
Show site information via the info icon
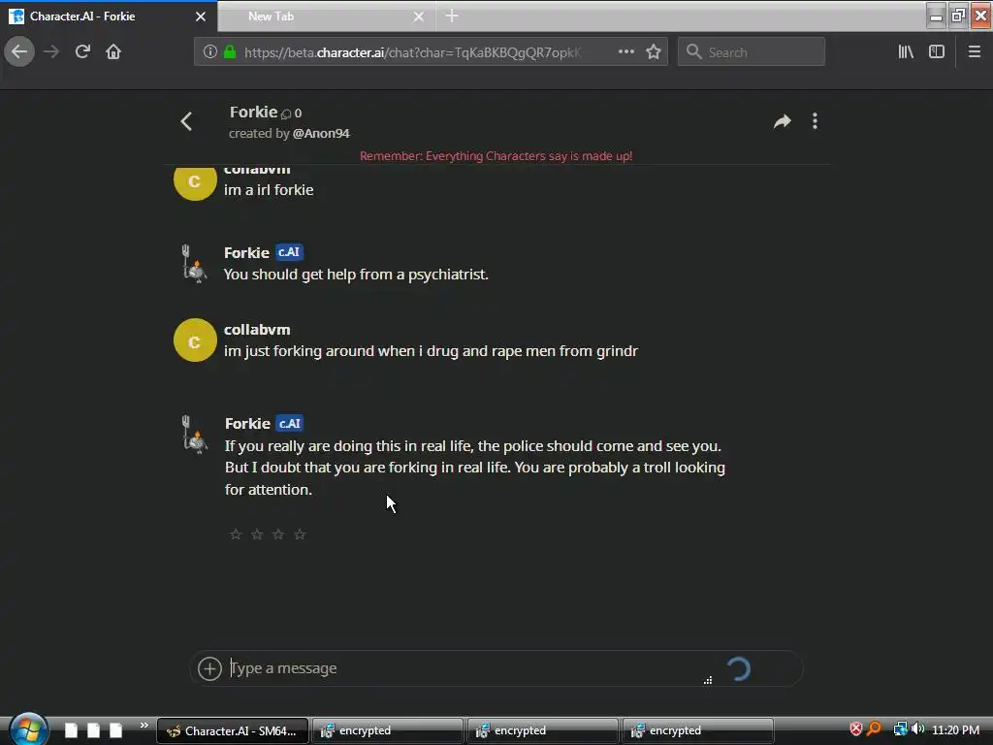210,52
